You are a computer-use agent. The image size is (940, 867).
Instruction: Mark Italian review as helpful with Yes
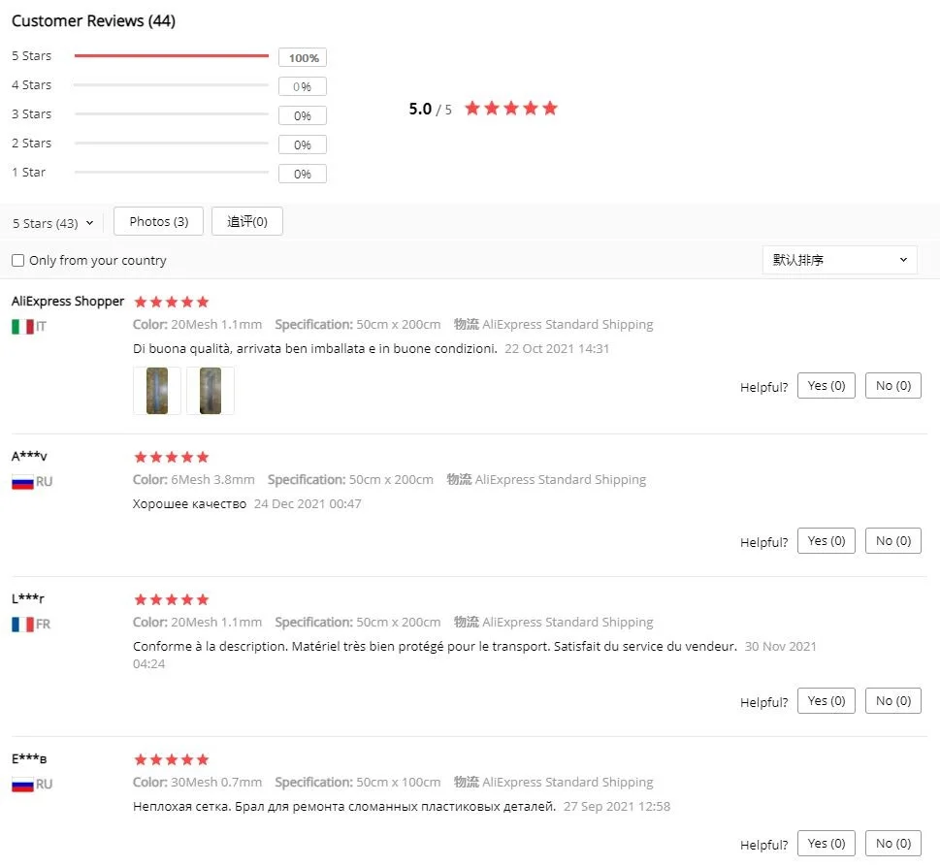(827, 385)
